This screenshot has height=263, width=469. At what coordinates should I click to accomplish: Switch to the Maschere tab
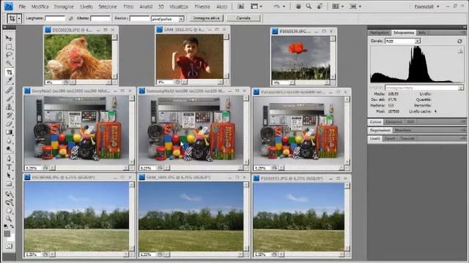[x=403, y=130]
